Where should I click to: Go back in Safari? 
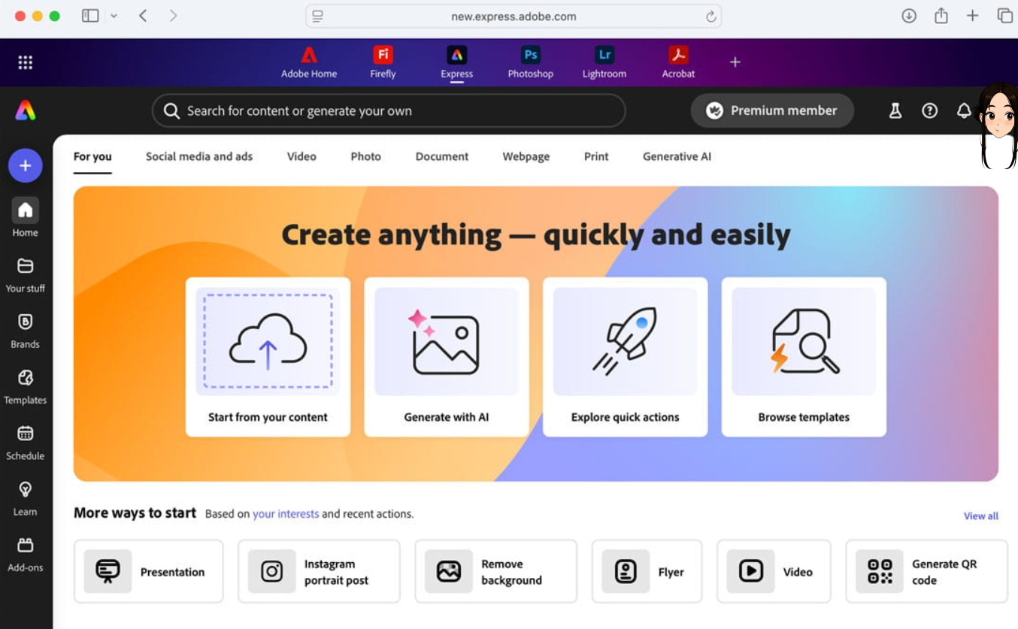(x=143, y=16)
